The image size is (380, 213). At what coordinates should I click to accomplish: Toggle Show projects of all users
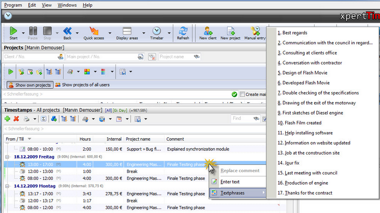pyautogui.click(x=82, y=85)
